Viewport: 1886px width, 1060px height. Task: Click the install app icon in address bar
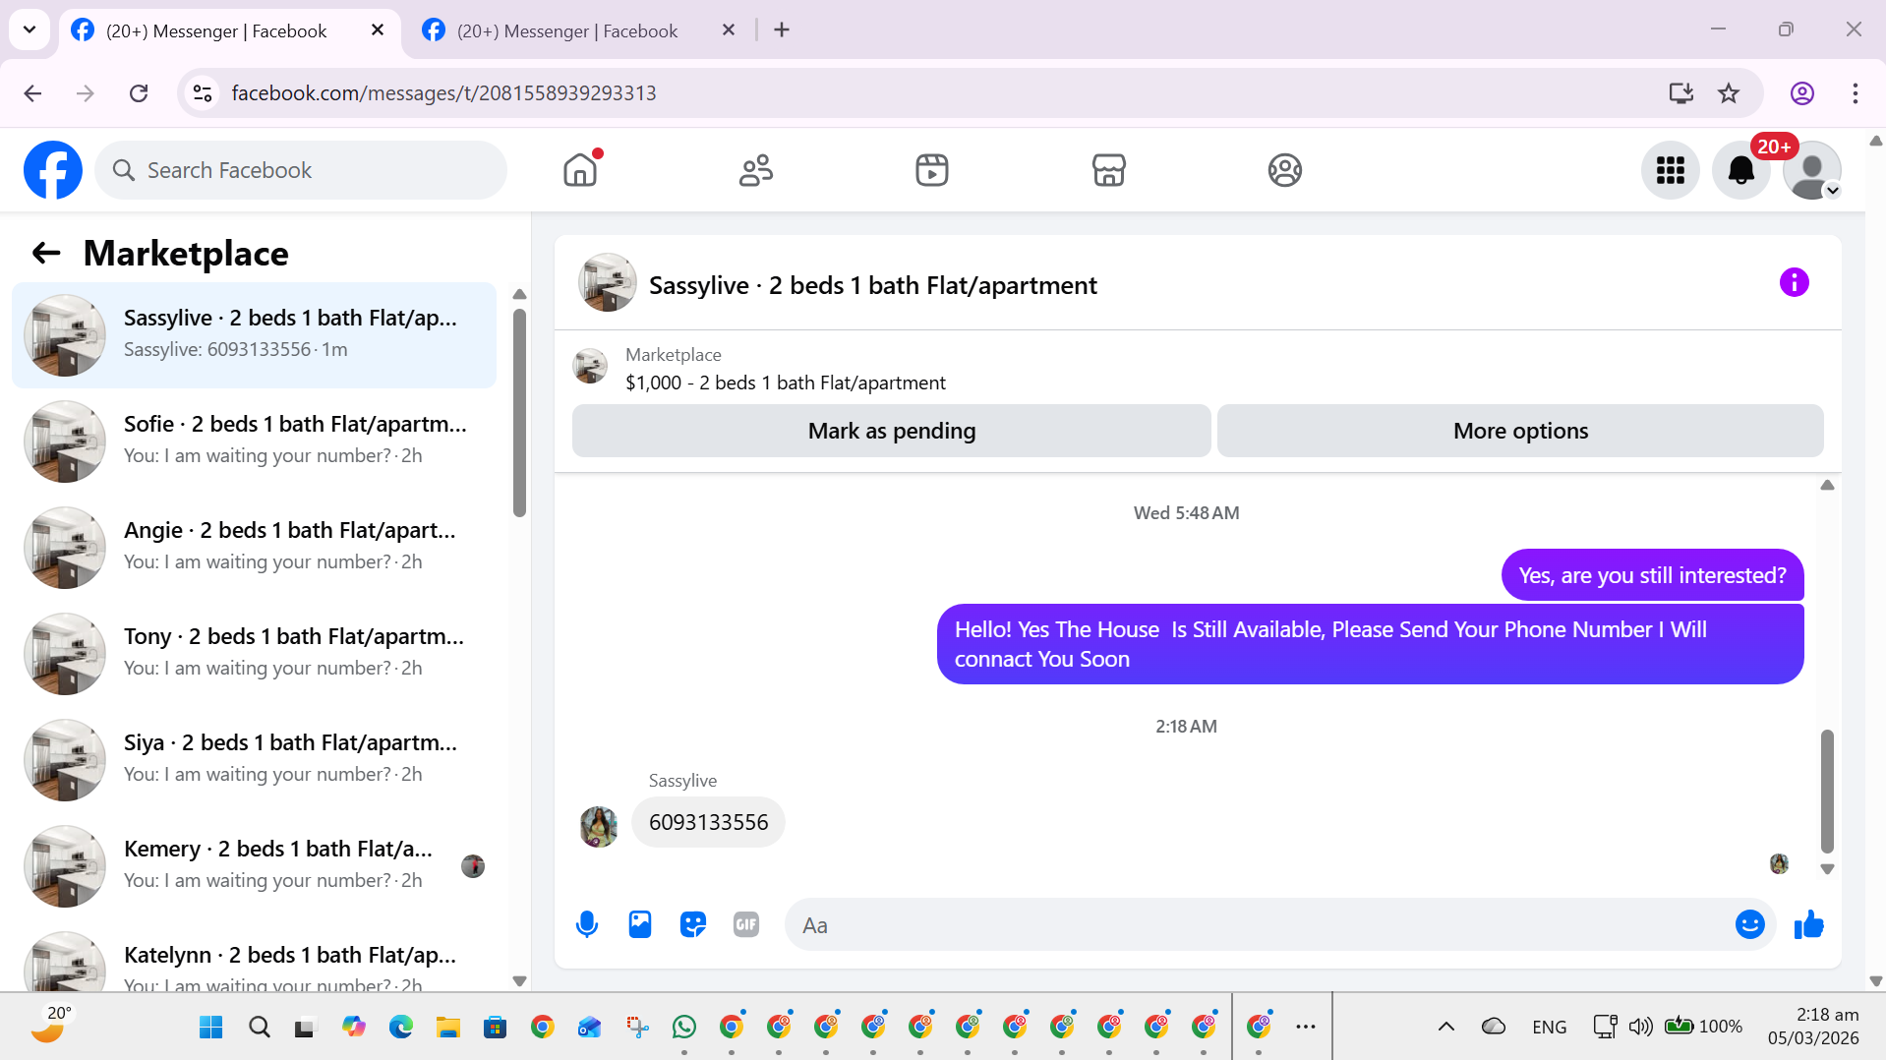[1681, 93]
